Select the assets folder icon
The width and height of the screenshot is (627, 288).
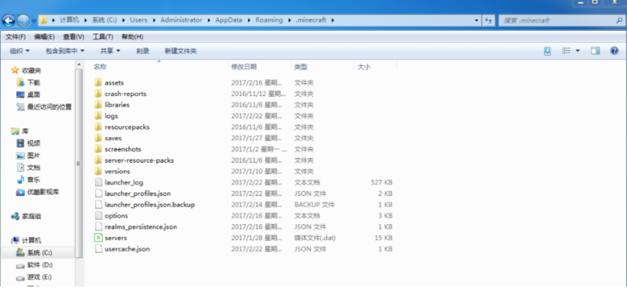[98, 82]
